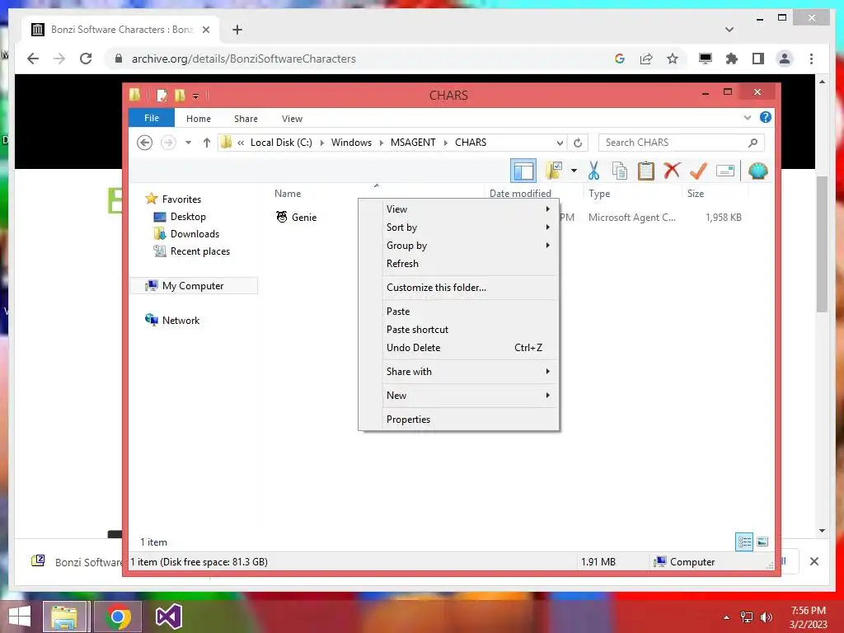Bookmark this page with the star icon
844x633 pixels.
pos(673,59)
